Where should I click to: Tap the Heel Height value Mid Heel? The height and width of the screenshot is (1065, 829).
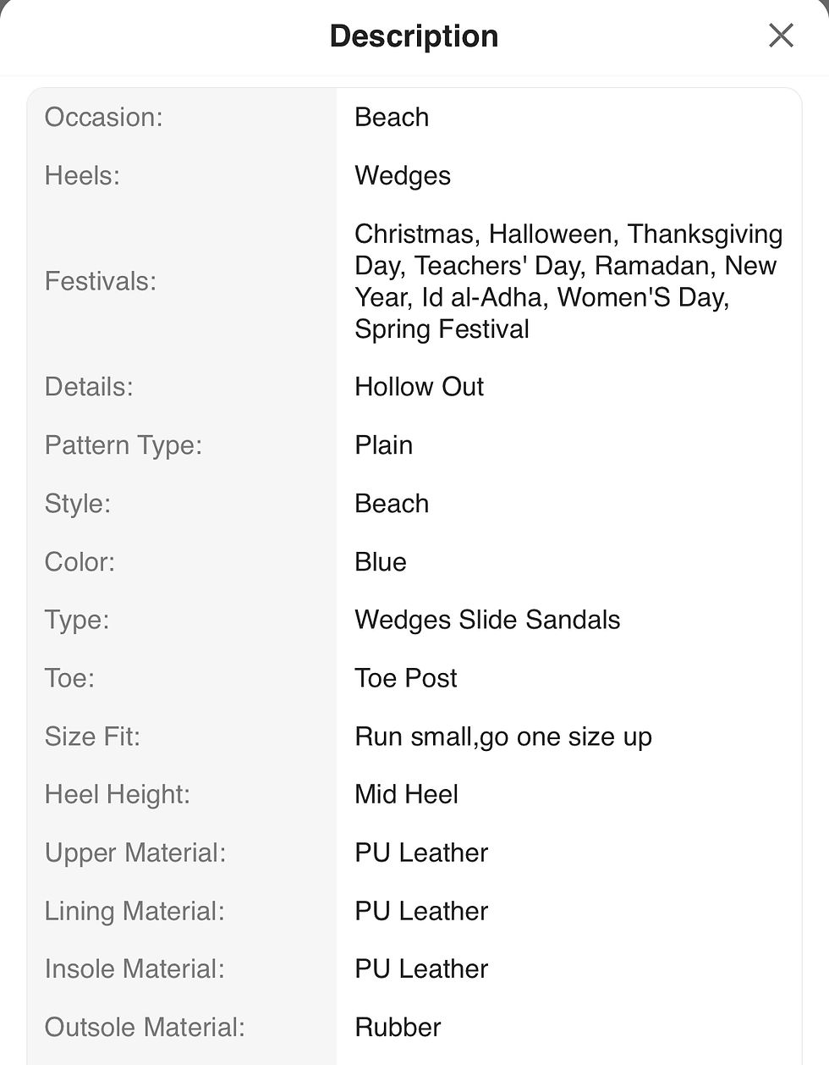(x=406, y=794)
